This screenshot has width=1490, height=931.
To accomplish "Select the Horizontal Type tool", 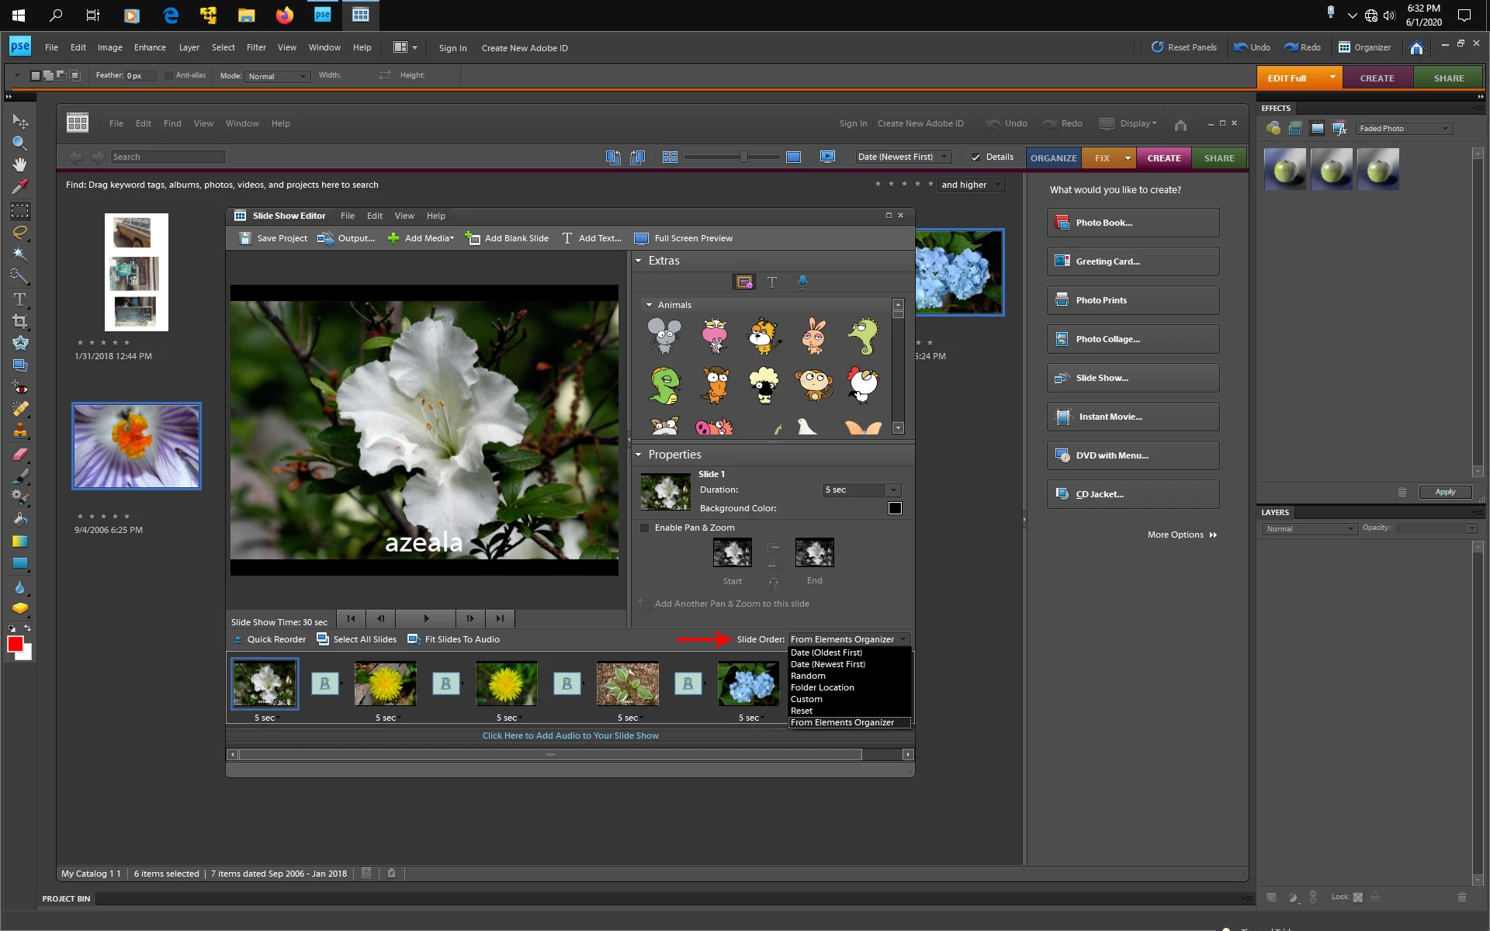I will 19,299.
